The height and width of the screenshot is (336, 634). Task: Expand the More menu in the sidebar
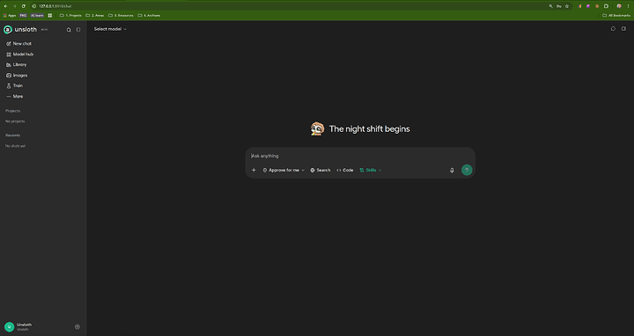pos(15,97)
